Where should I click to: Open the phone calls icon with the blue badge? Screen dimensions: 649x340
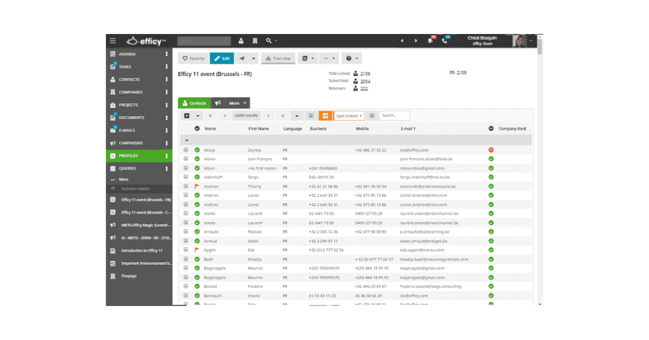pyautogui.click(x=445, y=40)
